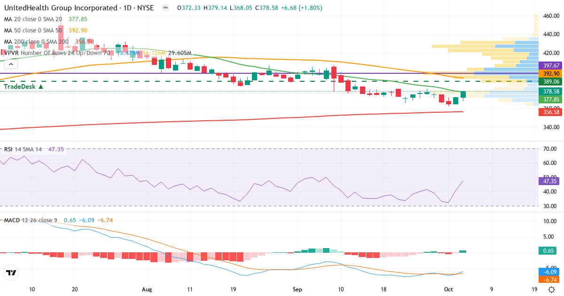Click the 340.00 price scale label

coord(551,127)
